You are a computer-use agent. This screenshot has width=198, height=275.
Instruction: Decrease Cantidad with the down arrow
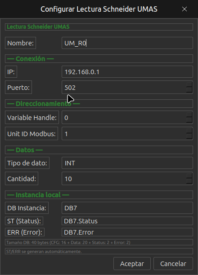pos(189,181)
